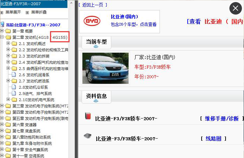Click the folder icon of 2.7 发动机燃油系

click(14, 81)
